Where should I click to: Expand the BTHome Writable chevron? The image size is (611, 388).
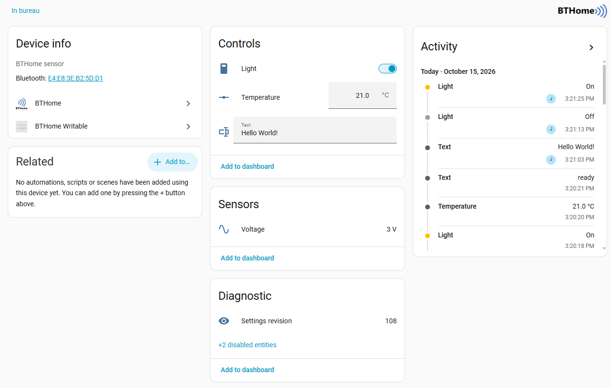pos(188,127)
